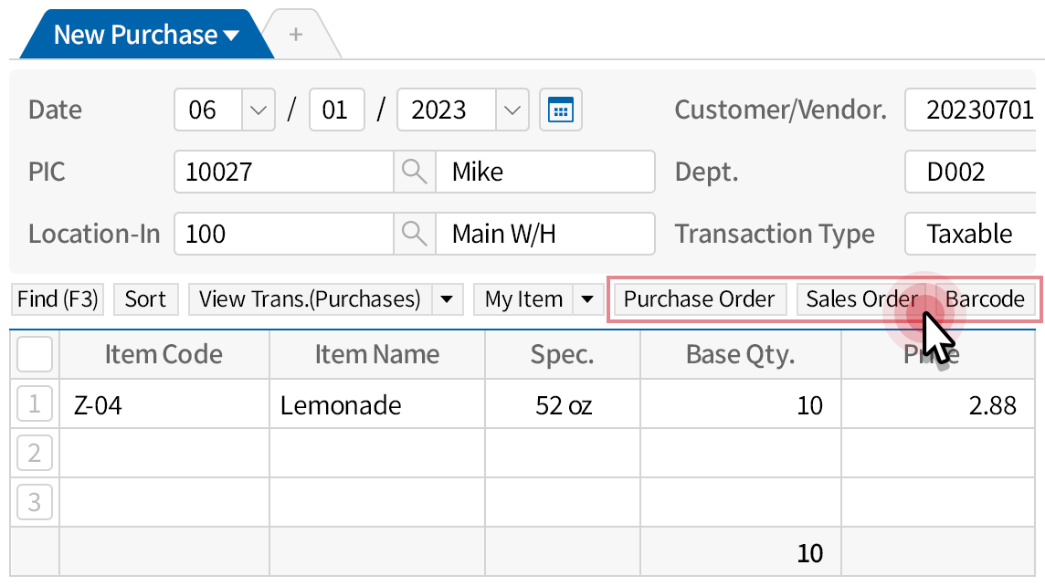The height and width of the screenshot is (586, 1045).
Task: Click the Sort button
Action: pos(145,299)
